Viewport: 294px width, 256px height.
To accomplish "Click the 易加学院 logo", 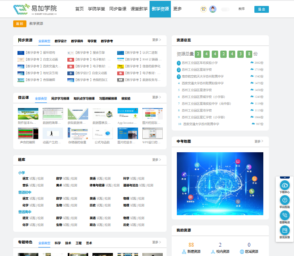I will click(x=35, y=9).
